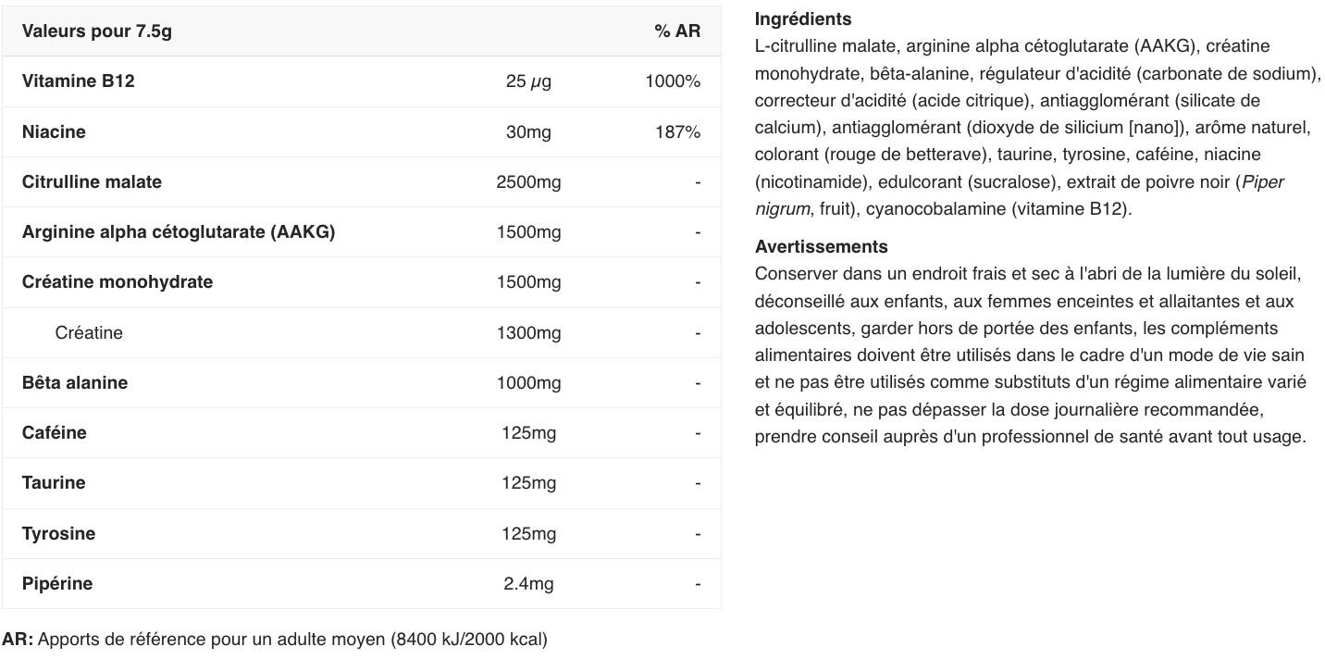Click the 1300mg créatine amount
Image resolution: width=1325 pixels, height=659 pixels.
coord(528,333)
